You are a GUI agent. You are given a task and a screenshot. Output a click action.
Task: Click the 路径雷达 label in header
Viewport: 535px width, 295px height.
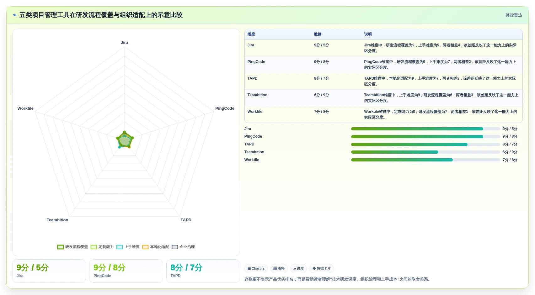click(x=514, y=15)
